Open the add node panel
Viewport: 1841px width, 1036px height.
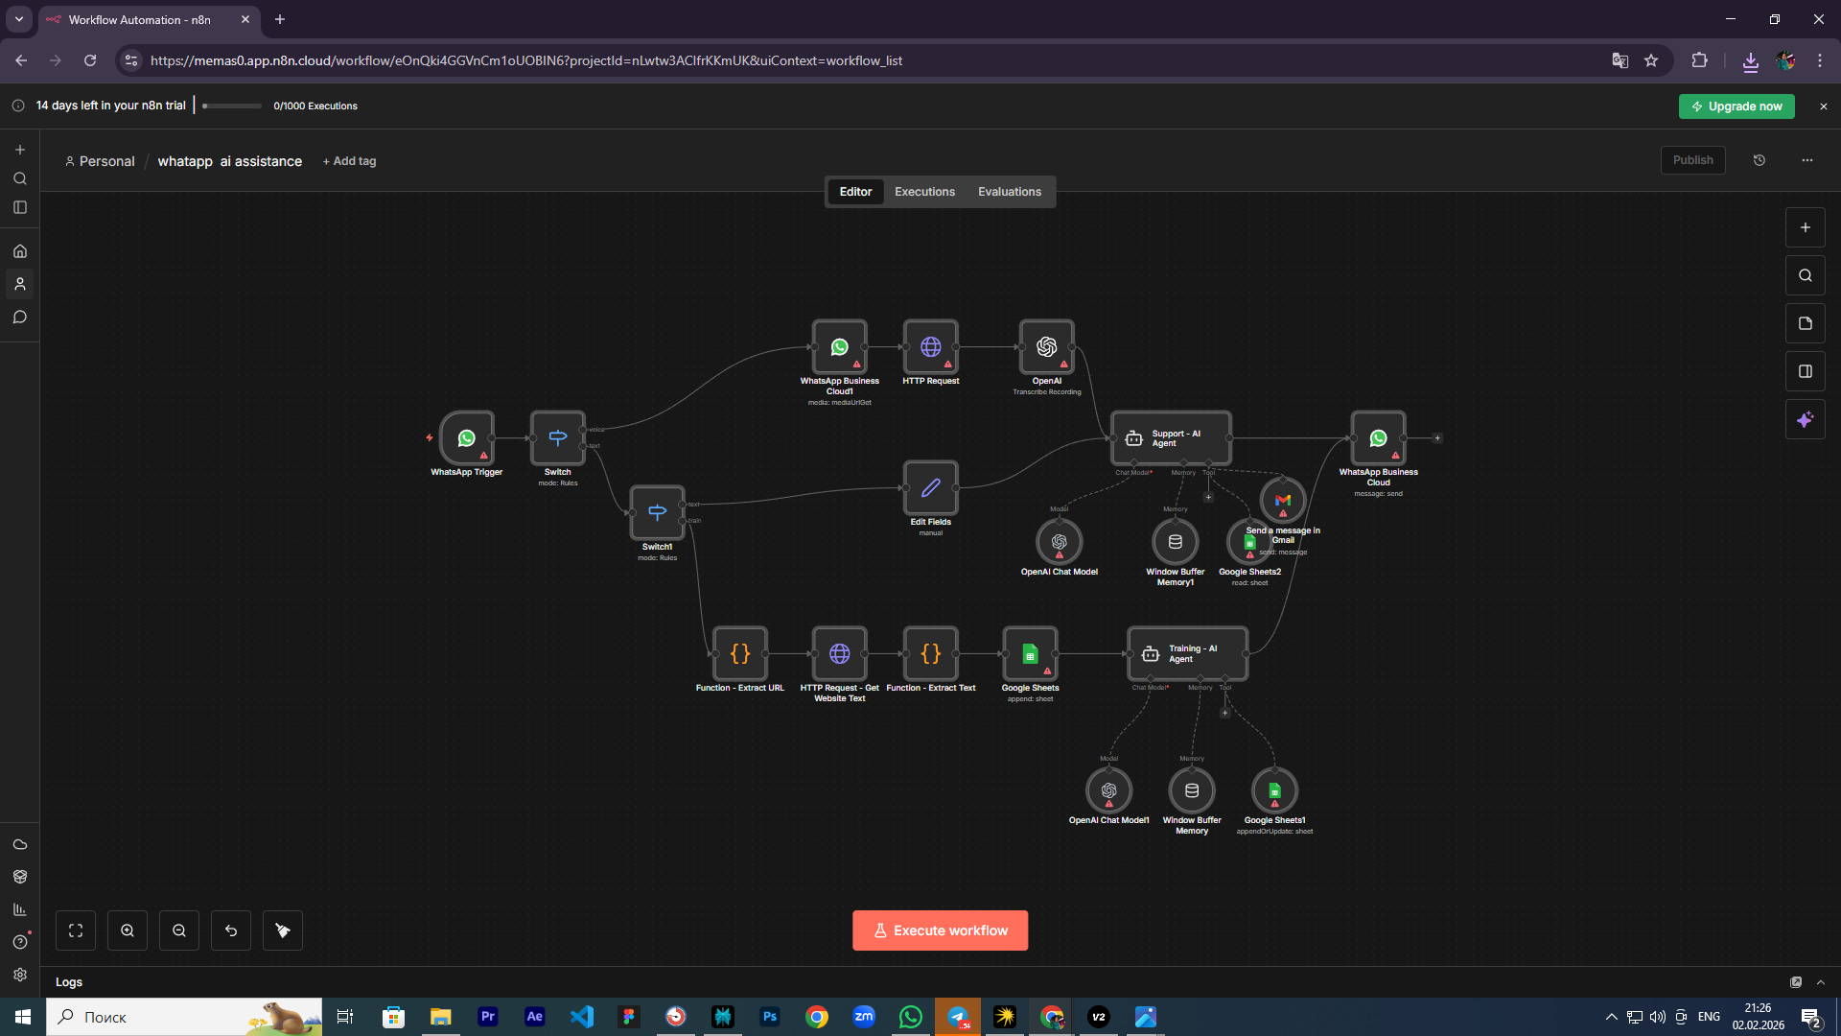(x=1806, y=227)
